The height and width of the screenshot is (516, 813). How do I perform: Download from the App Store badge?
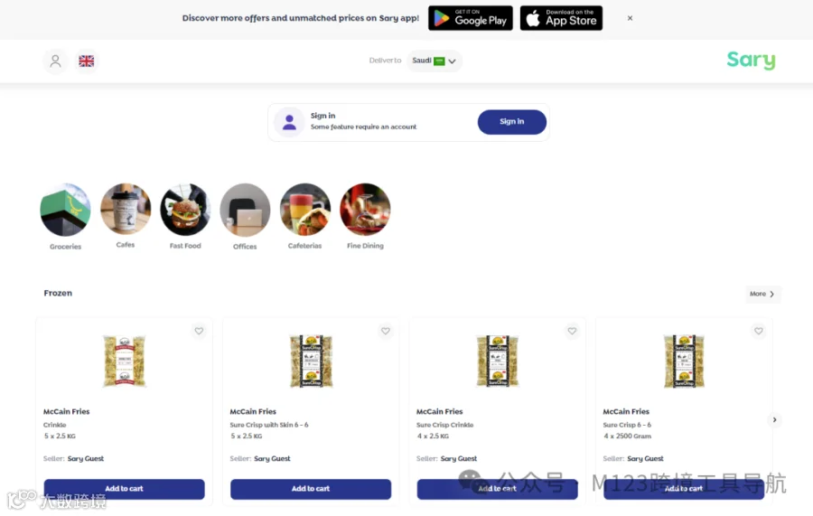(x=561, y=18)
